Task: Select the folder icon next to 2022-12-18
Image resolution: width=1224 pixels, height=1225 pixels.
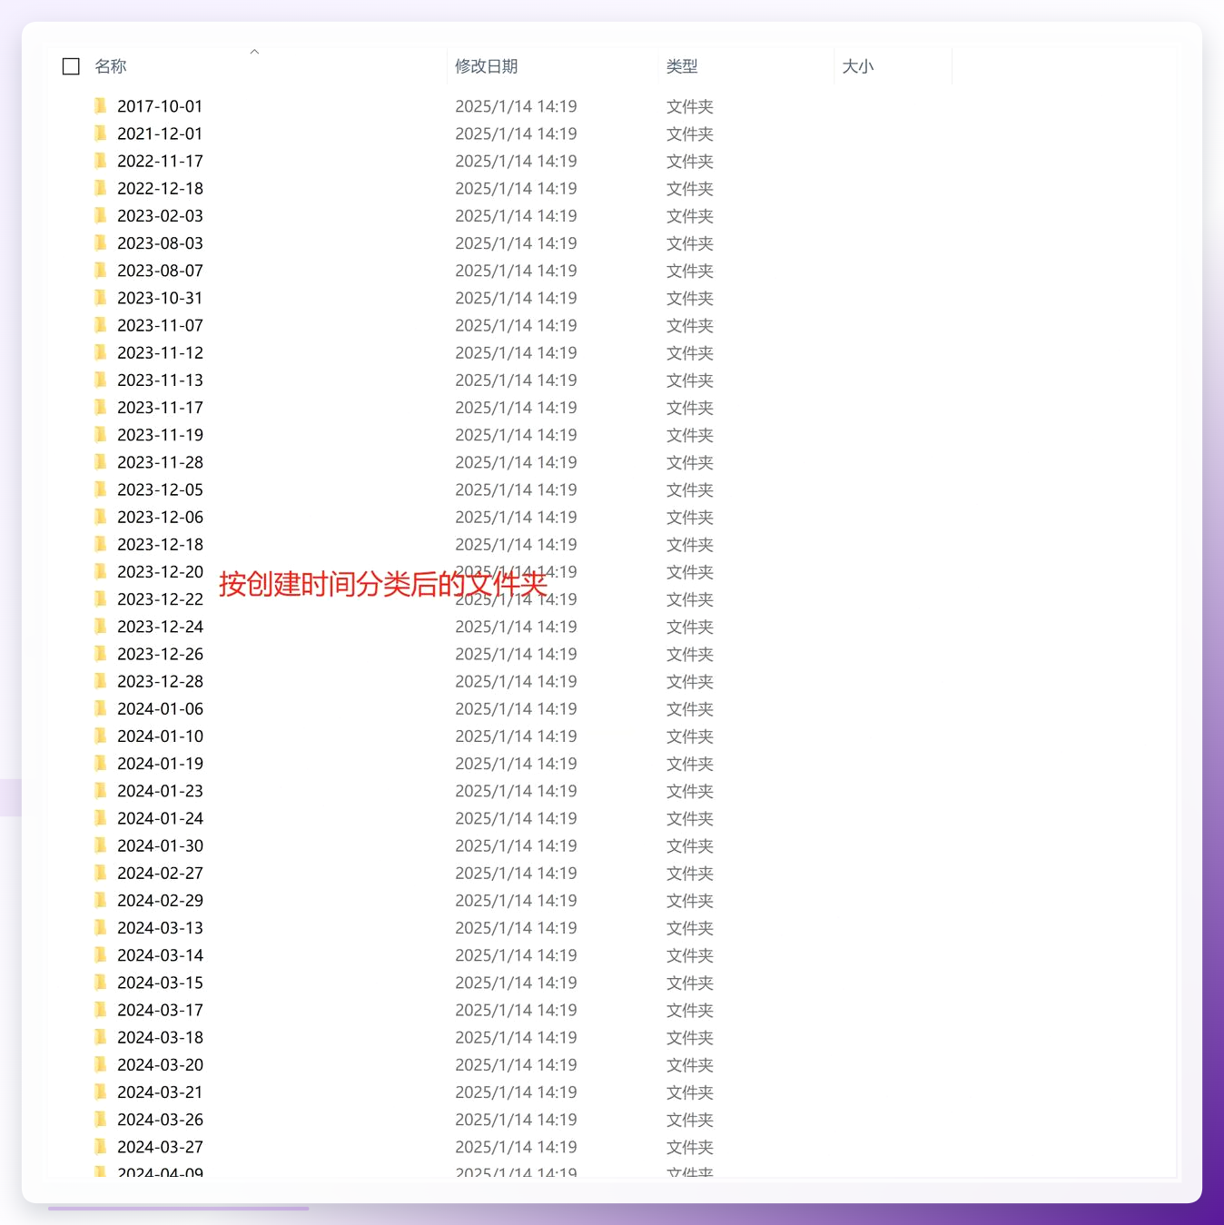Action: pyautogui.click(x=101, y=188)
